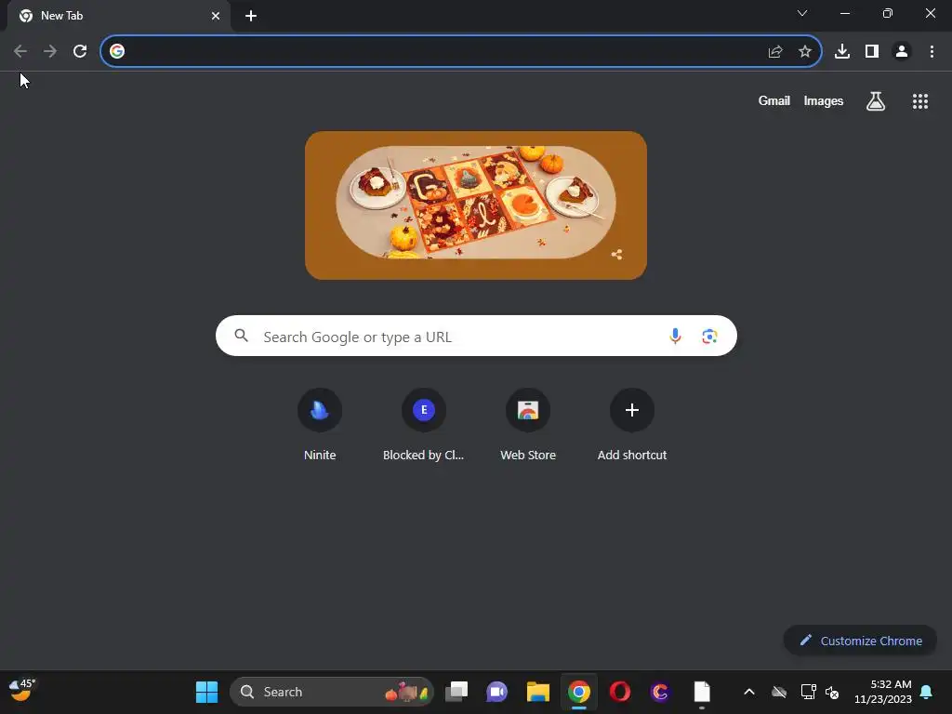Open Task View on the taskbar
The image size is (952, 714).
pyautogui.click(x=456, y=692)
